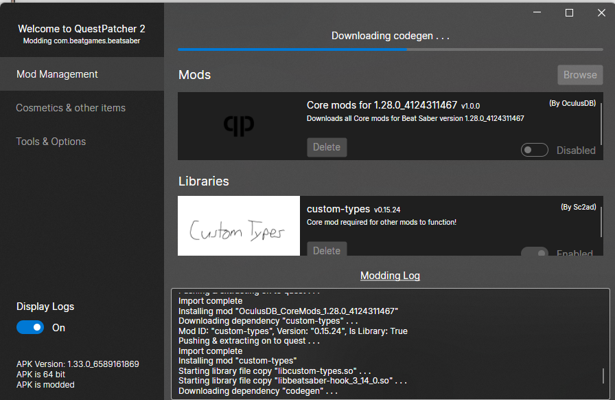This screenshot has width=615, height=400.
Task: Click the '(By OculusDB)' author label
Action: (572, 103)
